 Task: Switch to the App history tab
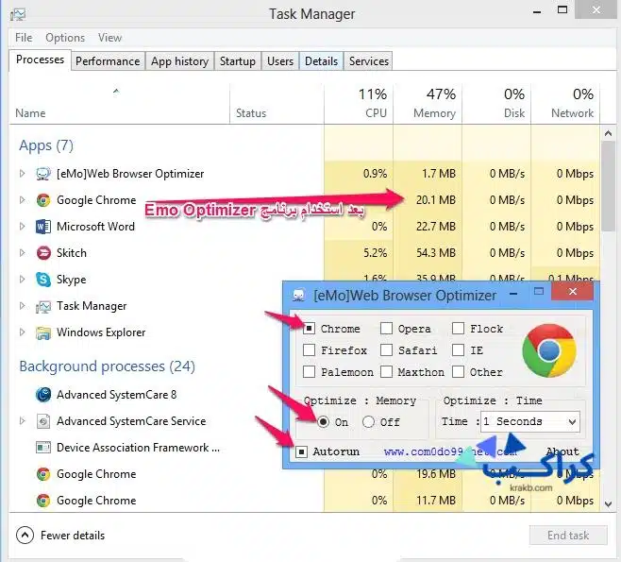180,61
